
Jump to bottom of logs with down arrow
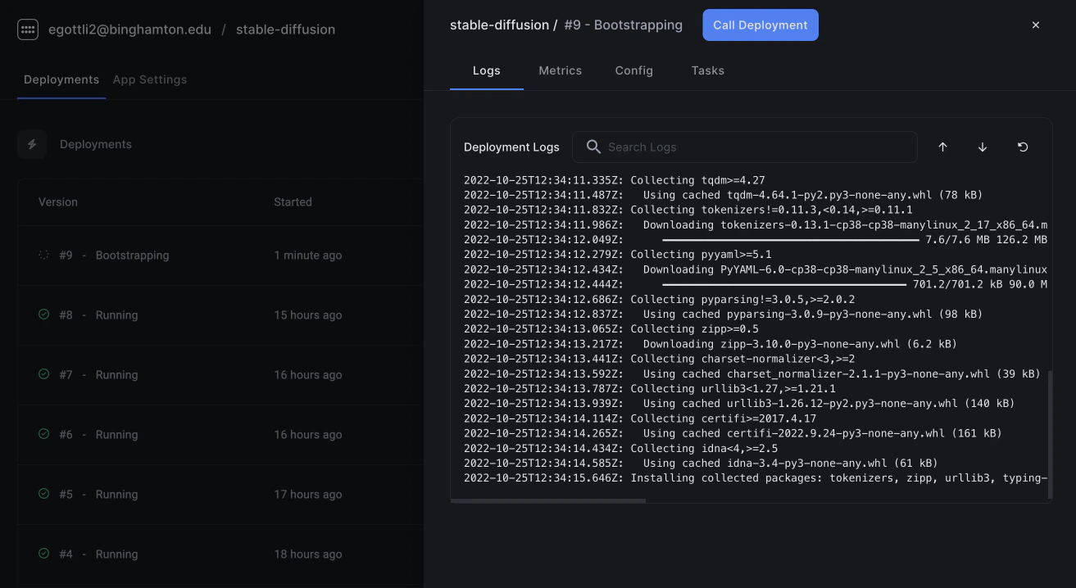983,147
